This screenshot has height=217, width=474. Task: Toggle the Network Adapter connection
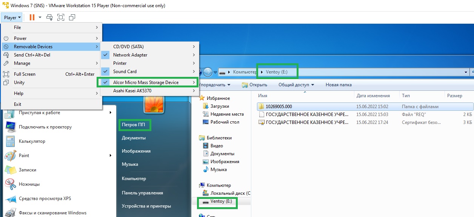(x=130, y=55)
